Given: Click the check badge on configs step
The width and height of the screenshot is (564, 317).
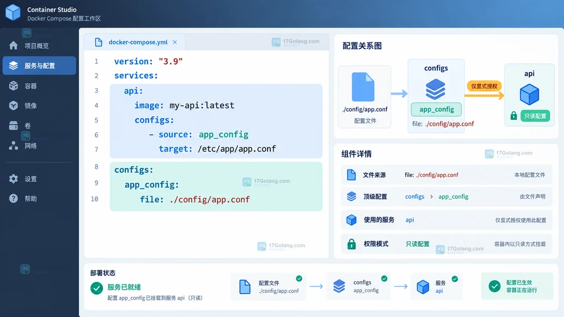Looking at the screenshot, I should pos(384,278).
